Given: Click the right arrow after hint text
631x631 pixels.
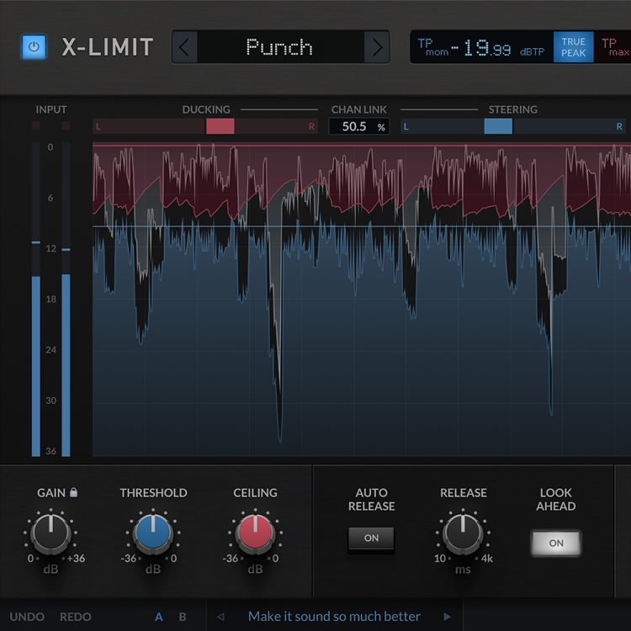Looking at the screenshot, I should click(448, 617).
